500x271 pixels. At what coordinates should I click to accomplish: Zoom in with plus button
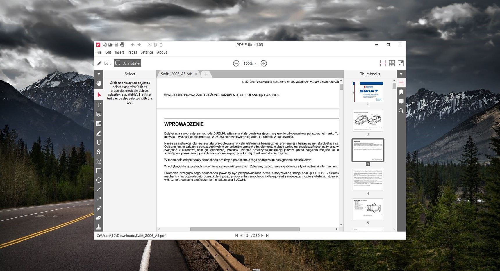tap(264, 63)
